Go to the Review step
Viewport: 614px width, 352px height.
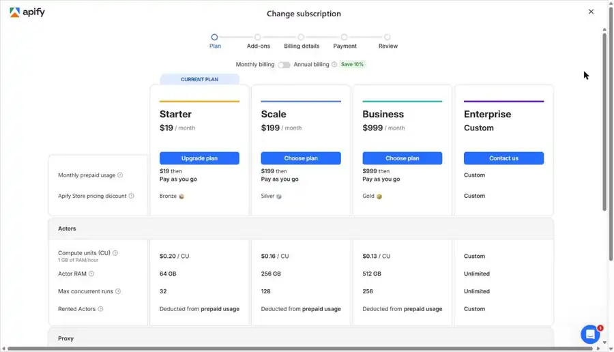click(388, 41)
